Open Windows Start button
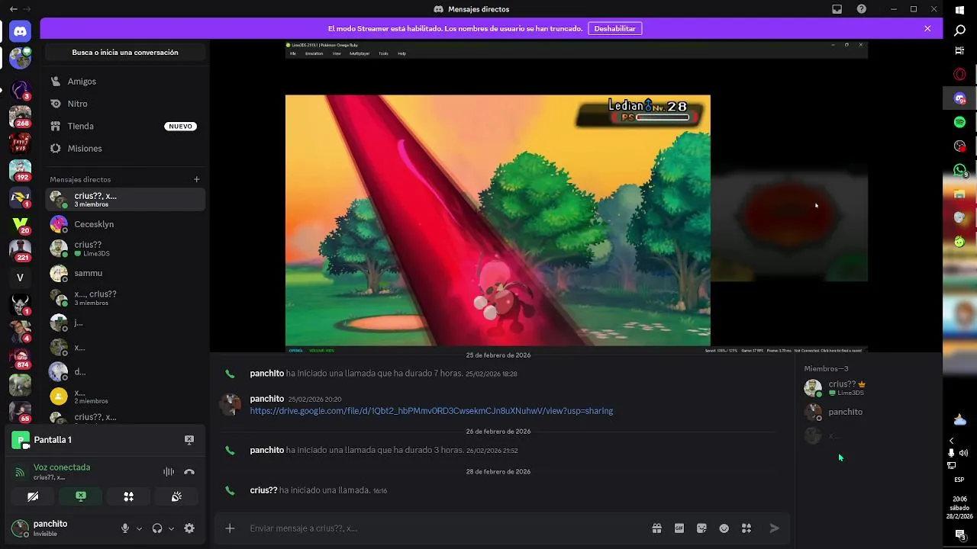Viewport: 977px width, 549px height. pos(960,10)
